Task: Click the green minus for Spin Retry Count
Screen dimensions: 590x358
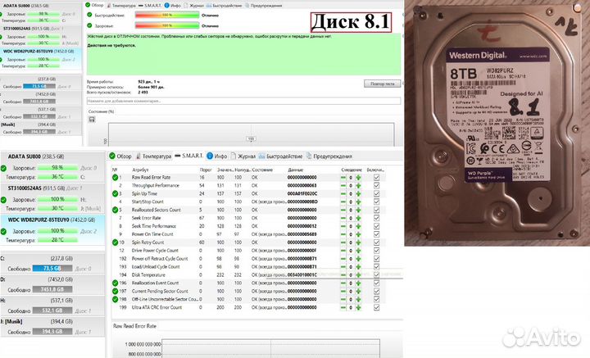Action: pyautogui.click(x=343, y=242)
